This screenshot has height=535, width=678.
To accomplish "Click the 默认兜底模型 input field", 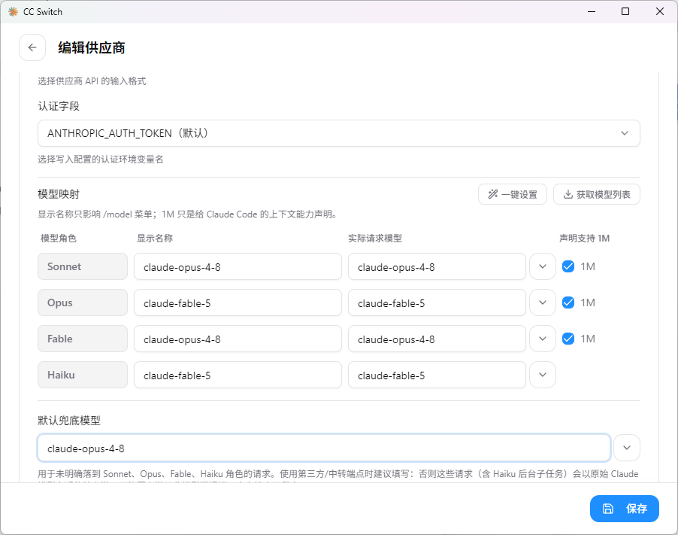I will [x=324, y=448].
